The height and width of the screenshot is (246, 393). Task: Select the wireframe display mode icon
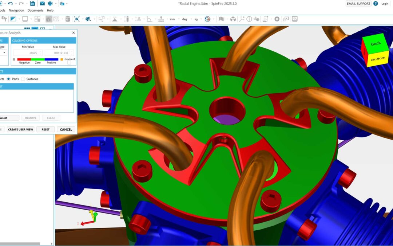point(57,19)
